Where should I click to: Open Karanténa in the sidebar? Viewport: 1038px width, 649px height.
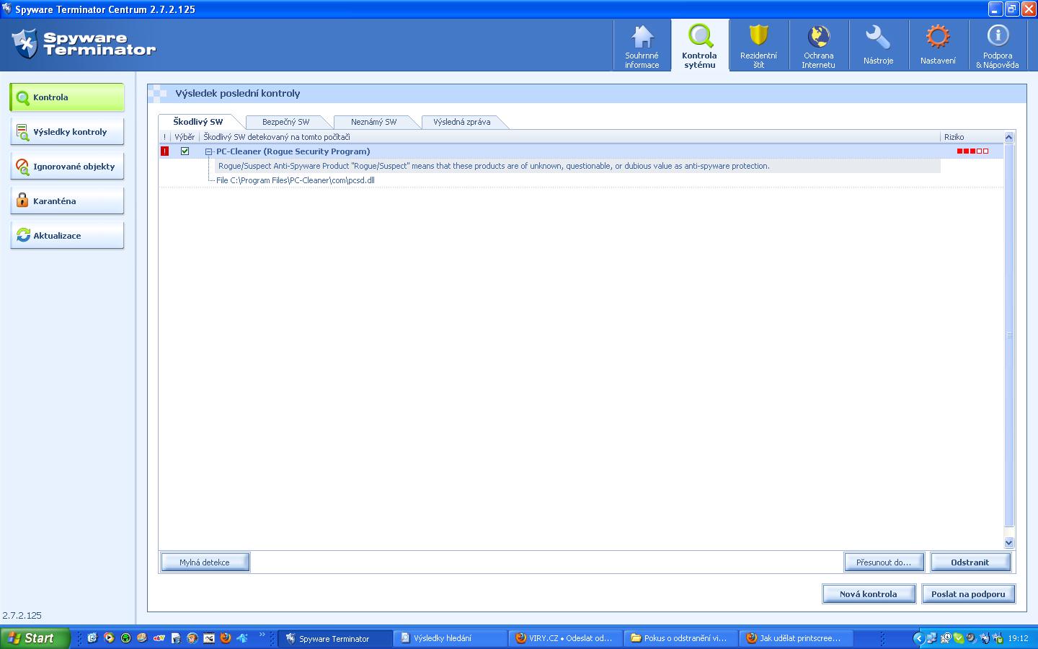click(67, 201)
